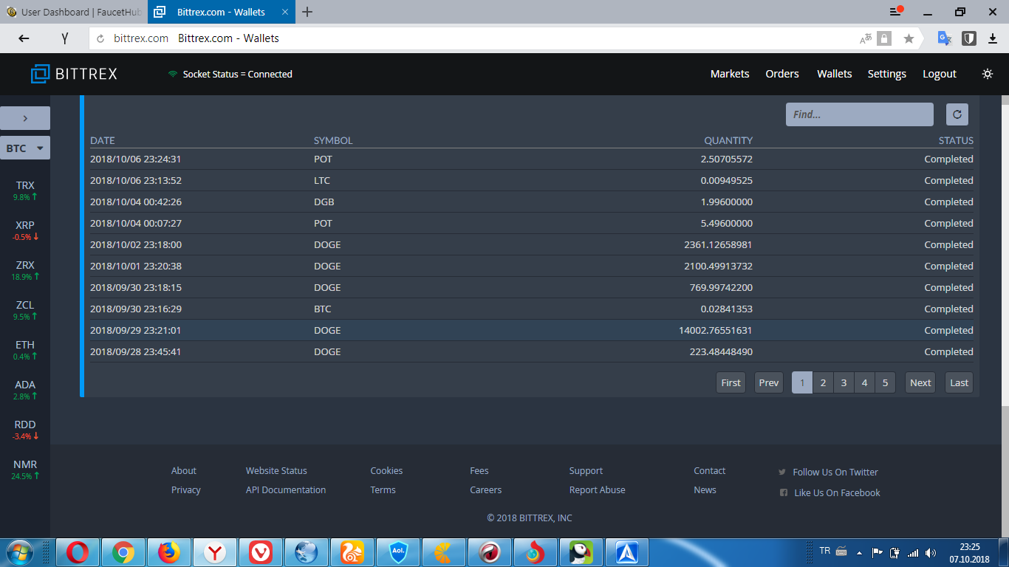Screen dimensions: 1009x567
Task: Select RDD in the market sidebar
Action: pyautogui.click(x=25, y=430)
